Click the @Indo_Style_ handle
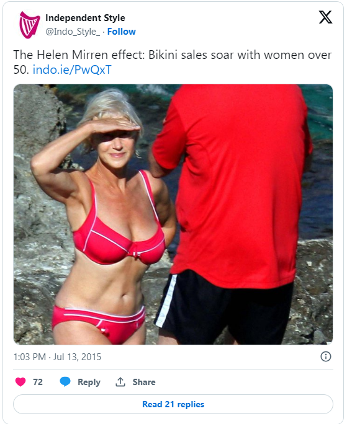 point(73,32)
